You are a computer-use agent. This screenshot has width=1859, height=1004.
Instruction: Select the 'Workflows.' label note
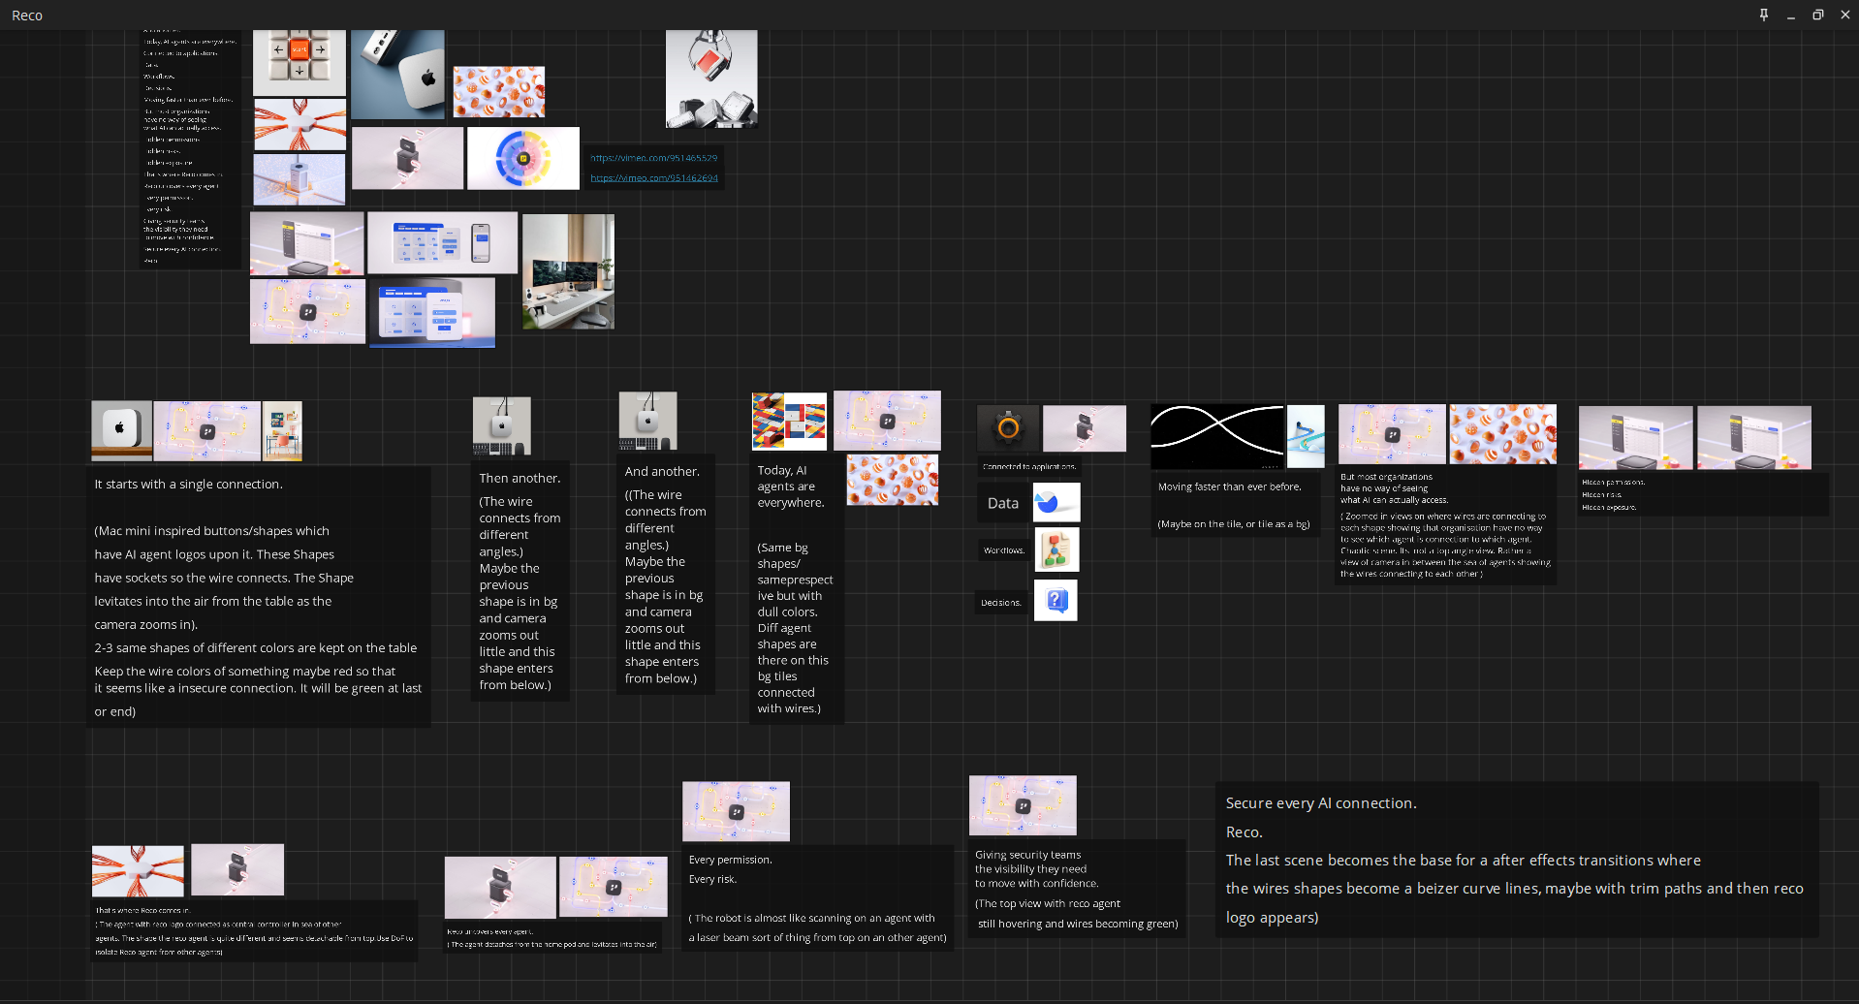[x=1004, y=550]
